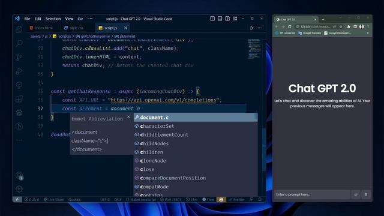Select the close suggestion
Image resolution: width=384 pixels, height=216 pixels.
[x=196, y=169]
